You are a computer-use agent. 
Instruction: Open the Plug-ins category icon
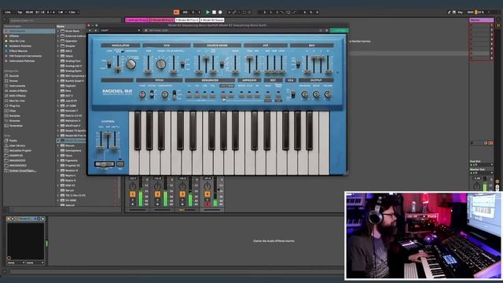pyautogui.click(x=6, y=105)
